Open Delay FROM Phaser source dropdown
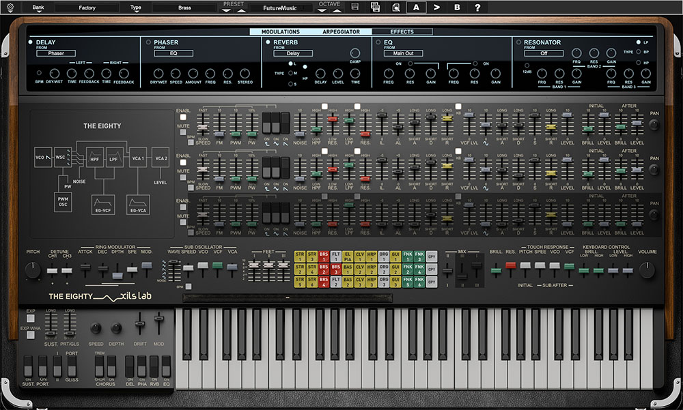Image resolution: width=683 pixels, height=410 pixels. click(56, 53)
